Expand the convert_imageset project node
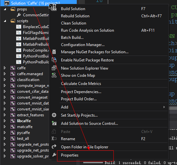177x165 pixels. click(x=5, y=97)
